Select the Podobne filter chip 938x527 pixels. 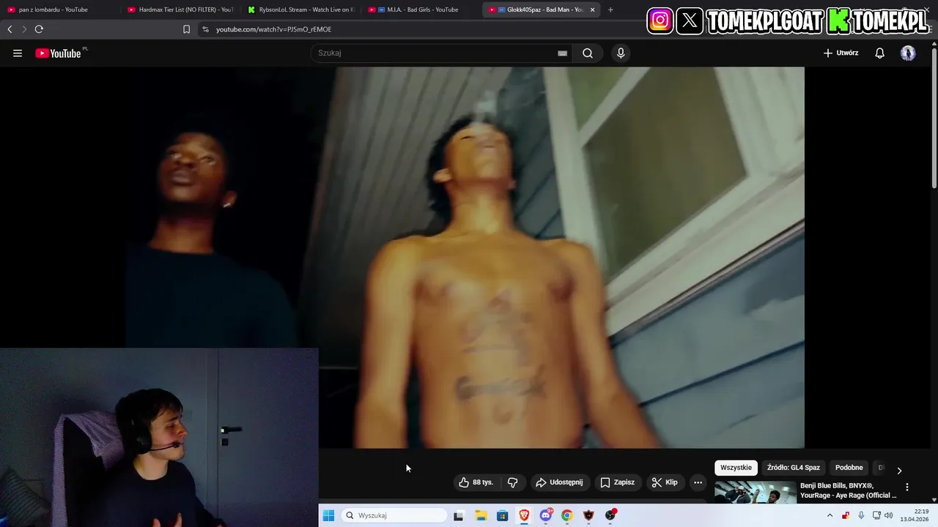[x=849, y=468]
